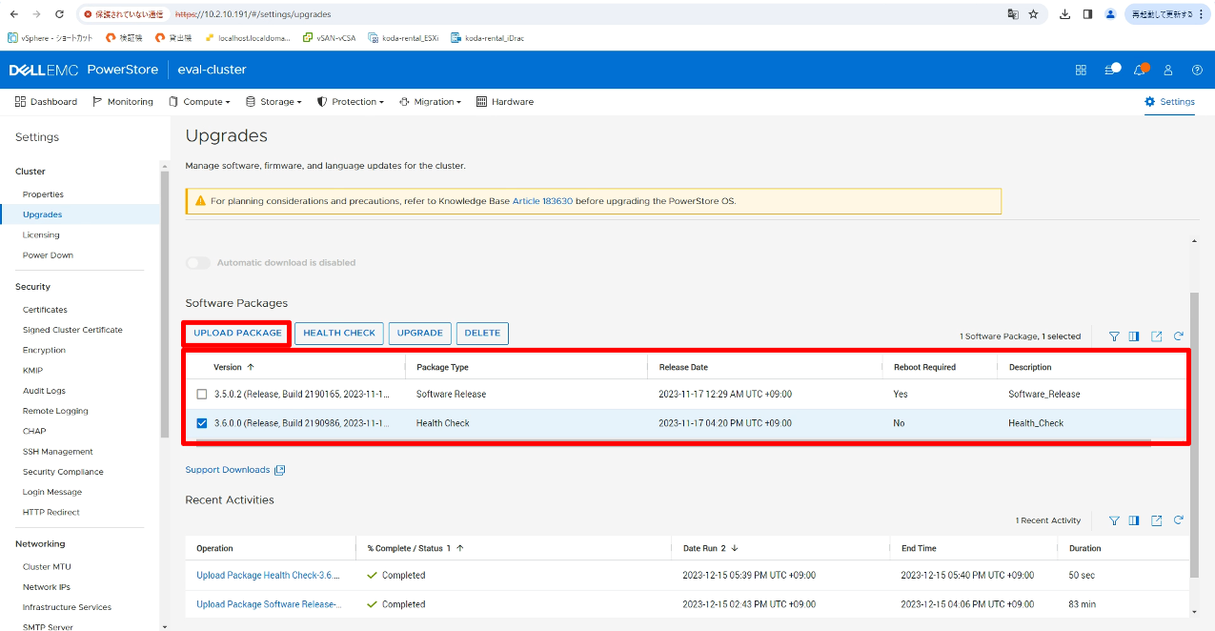Expand the Compute dropdown menu
1215x631 pixels.
pyautogui.click(x=199, y=102)
